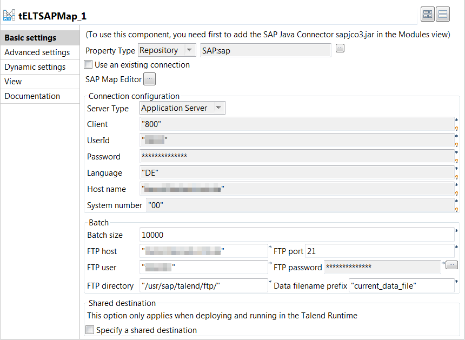The width and height of the screenshot is (465, 340).
Task: Open the FTP password edit ellipsis button
Action: pos(451,265)
